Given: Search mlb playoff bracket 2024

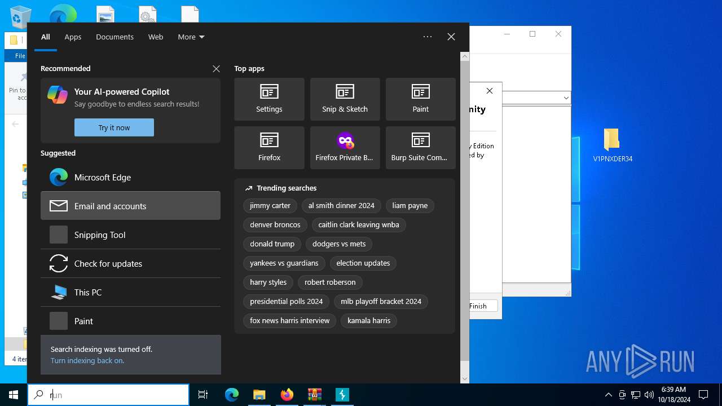Looking at the screenshot, I should (x=381, y=301).
